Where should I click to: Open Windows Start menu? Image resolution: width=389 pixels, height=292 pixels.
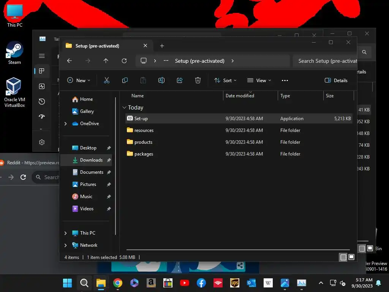coord(67,283)
